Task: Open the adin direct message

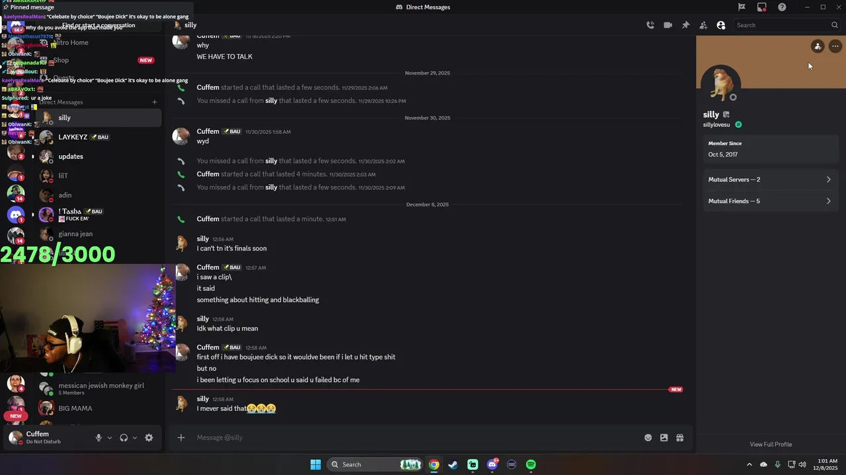Action: [99, 195]
